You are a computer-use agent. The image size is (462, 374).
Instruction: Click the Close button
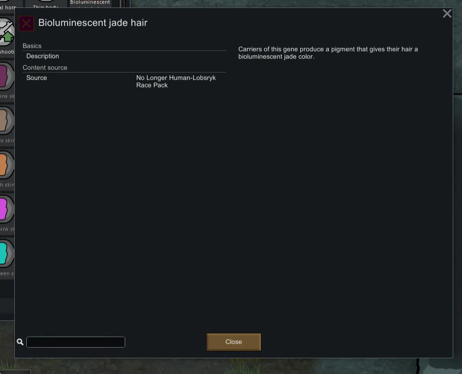[233, 342]
